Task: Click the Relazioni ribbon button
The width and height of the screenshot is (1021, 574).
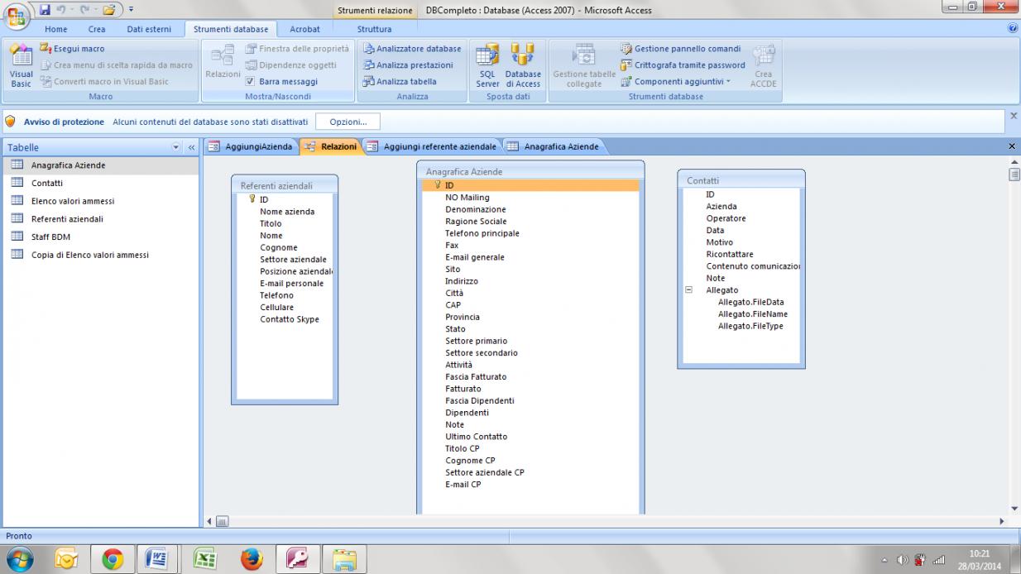Action: [x=223, y=63]
